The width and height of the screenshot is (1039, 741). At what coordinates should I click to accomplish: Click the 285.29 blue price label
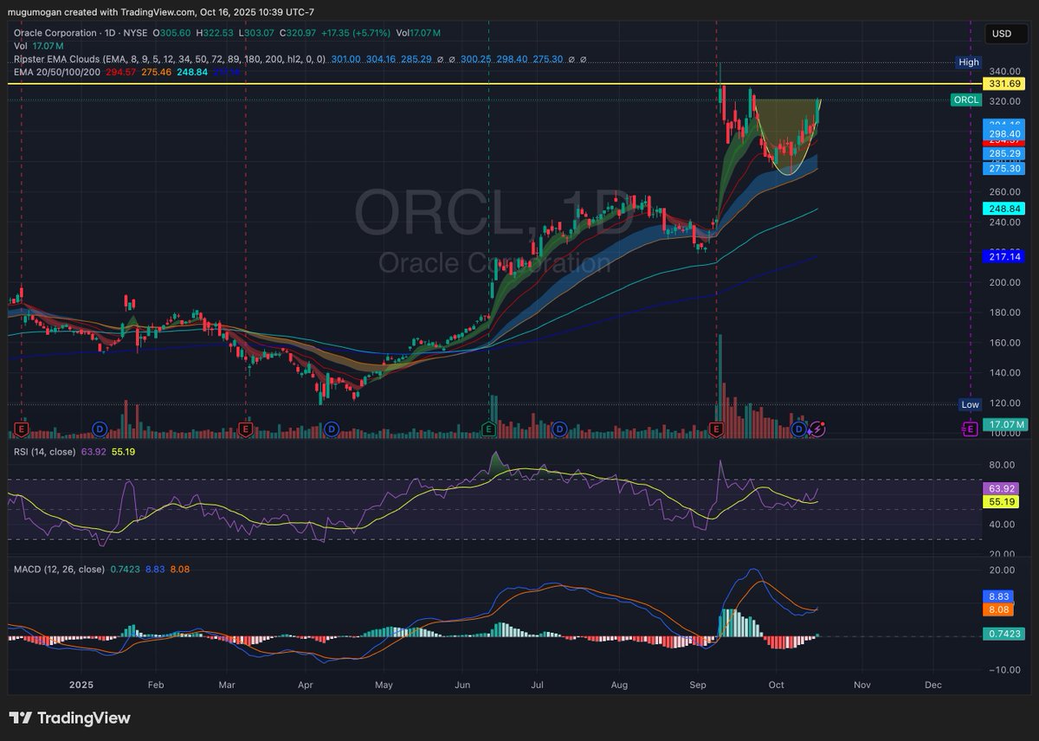1005,153
